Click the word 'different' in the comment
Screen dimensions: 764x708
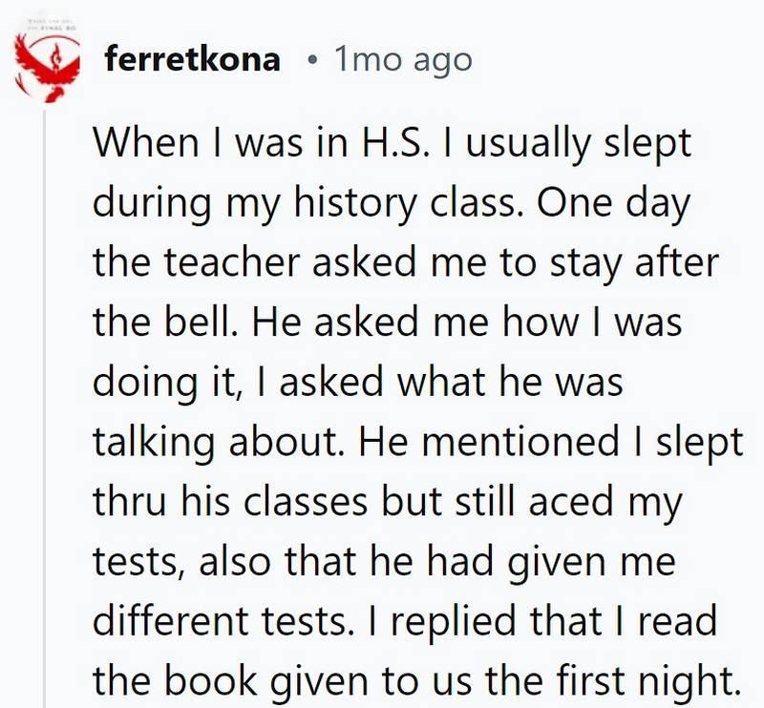(170, 621)
